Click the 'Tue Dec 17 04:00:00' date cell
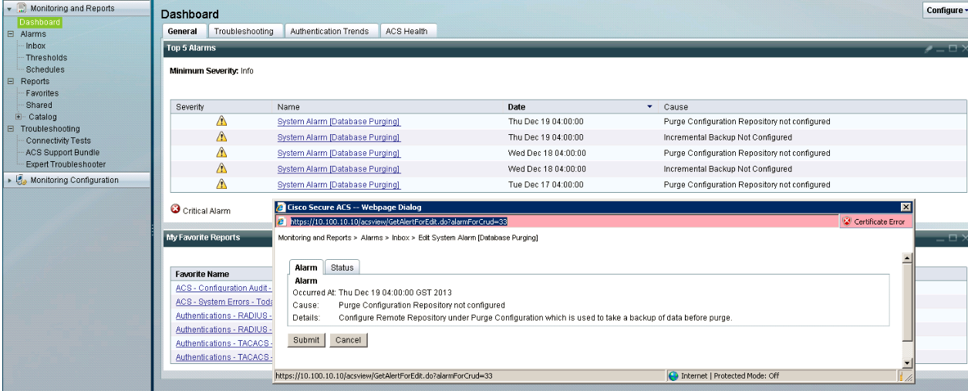The image size is (968, 391). click(x=545, y=184)
